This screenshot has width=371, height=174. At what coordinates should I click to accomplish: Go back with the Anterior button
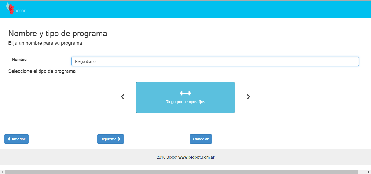(16, 139)
